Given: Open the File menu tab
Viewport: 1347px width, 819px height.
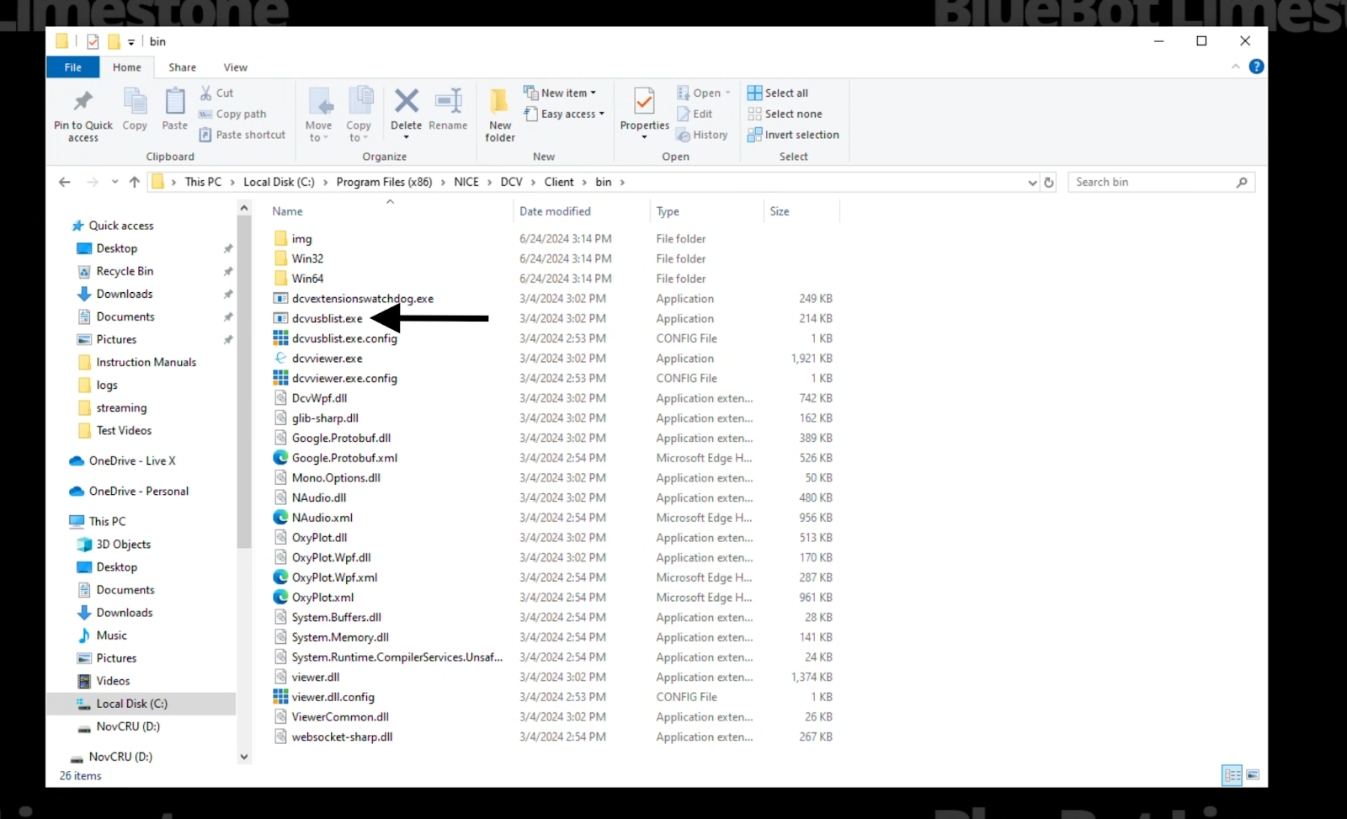Looking at the screenshot, I should coord(73,67).
